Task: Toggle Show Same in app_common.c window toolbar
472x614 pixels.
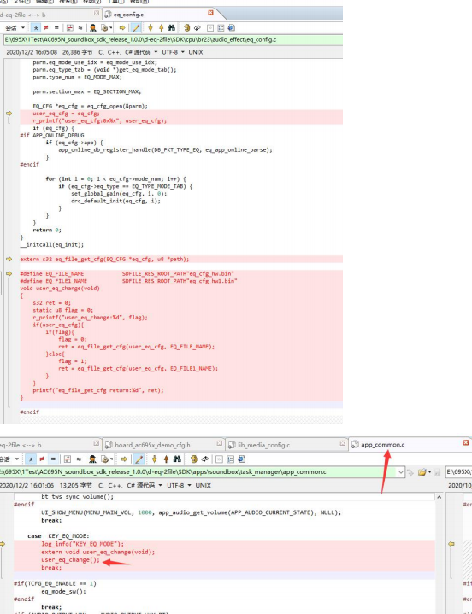Action: pos(53,459)
